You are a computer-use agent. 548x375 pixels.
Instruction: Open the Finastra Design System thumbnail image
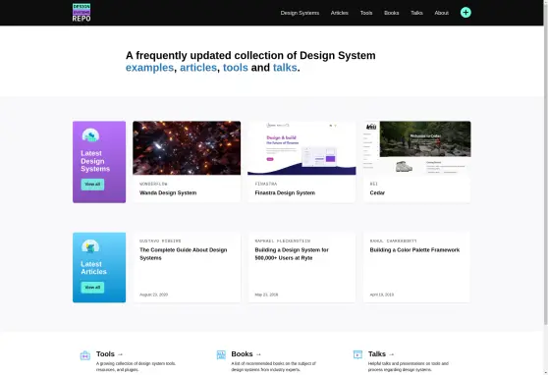[301, 148]
